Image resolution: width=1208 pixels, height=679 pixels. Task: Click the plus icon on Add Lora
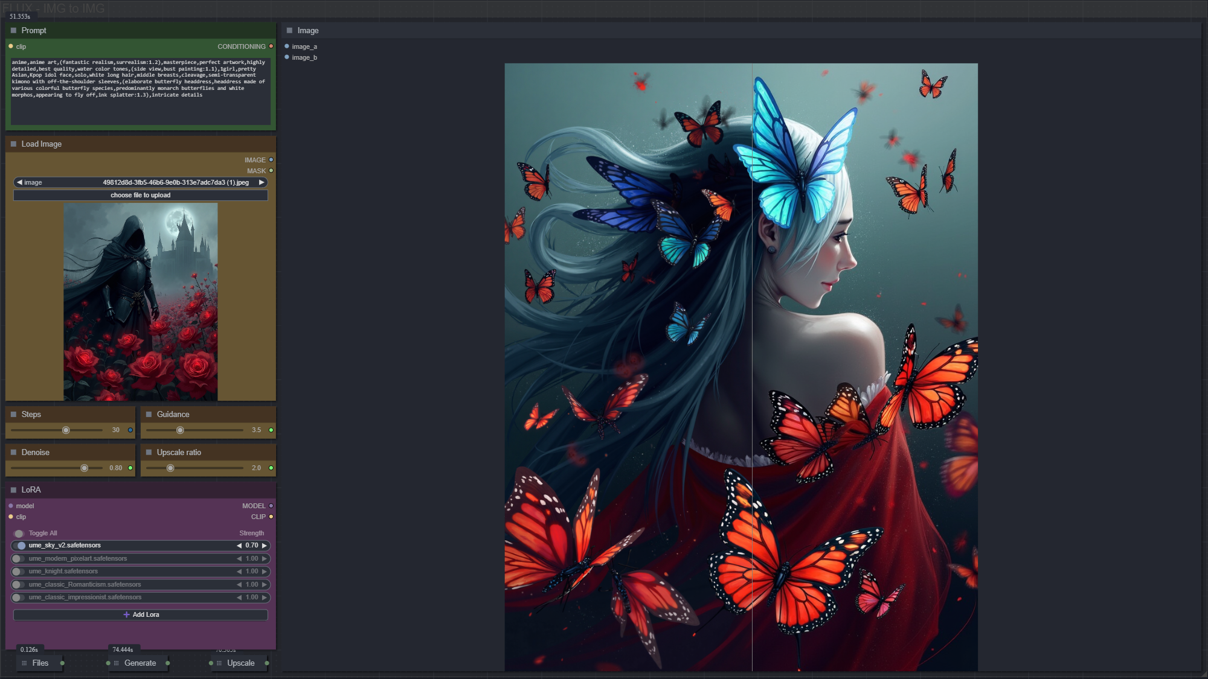(126, 614)
